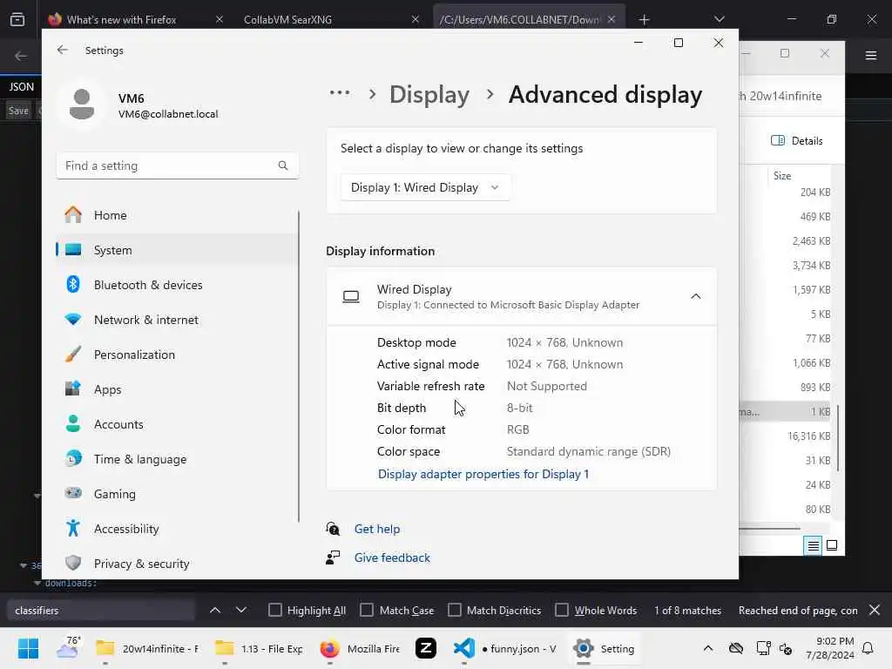
Task: Click the search magnifier in Find a setting
Action: [283, 166]
